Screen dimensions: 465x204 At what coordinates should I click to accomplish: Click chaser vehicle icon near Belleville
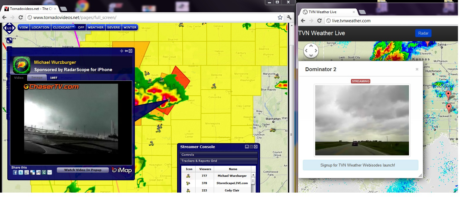tap(214, 86)
